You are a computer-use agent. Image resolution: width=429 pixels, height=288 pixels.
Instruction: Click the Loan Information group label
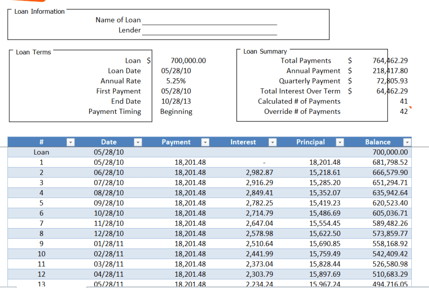pos(39,11)
